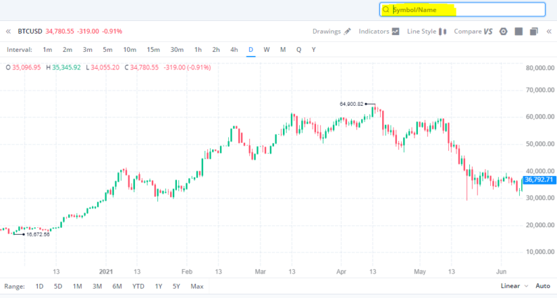The image size is (557, 298).
Task: Click the solid square icon in toolbar
Action: tap(518, 32)
